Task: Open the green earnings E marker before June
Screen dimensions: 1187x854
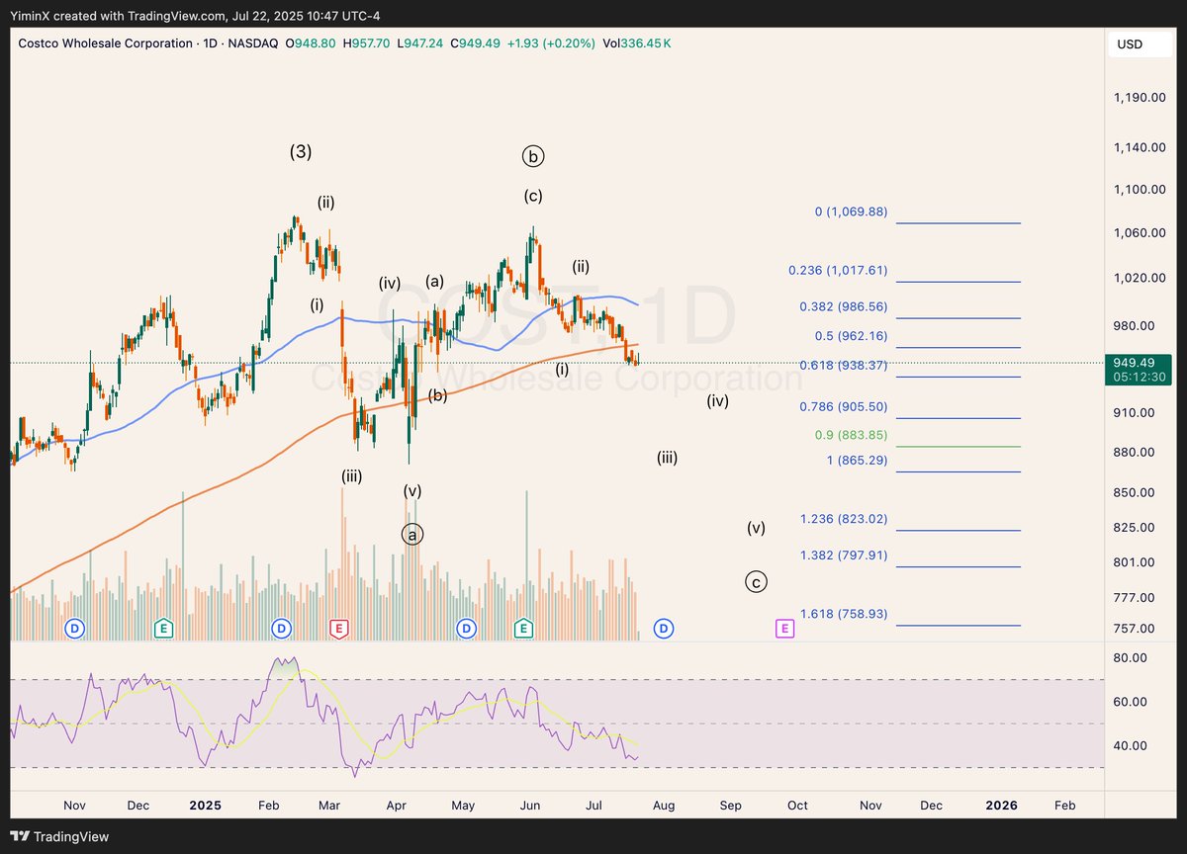Action: [523, 628]
